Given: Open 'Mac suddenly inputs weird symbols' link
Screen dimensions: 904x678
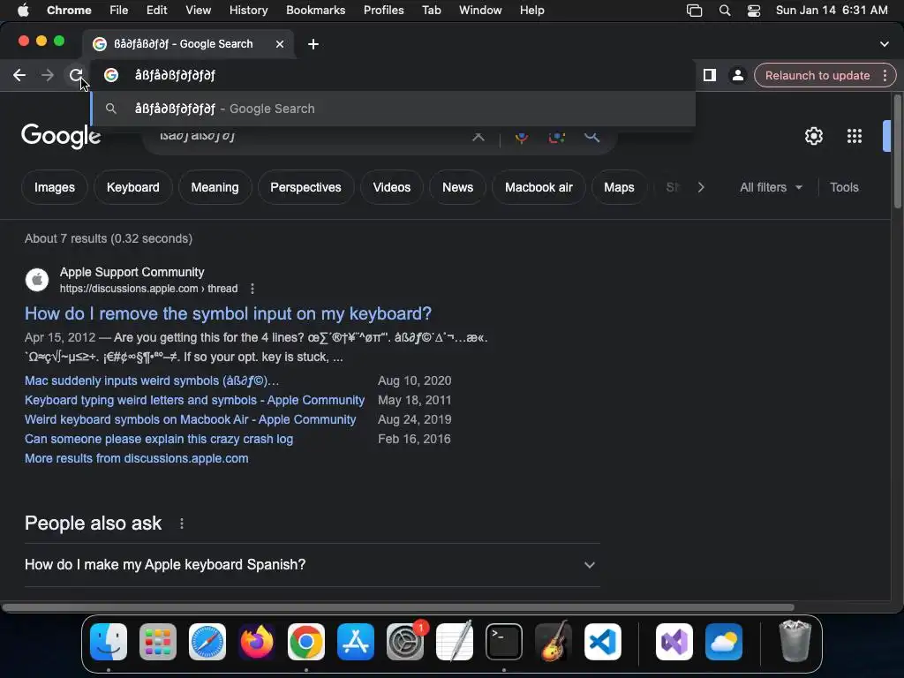Looking at the screenshot, I should 152,381.
